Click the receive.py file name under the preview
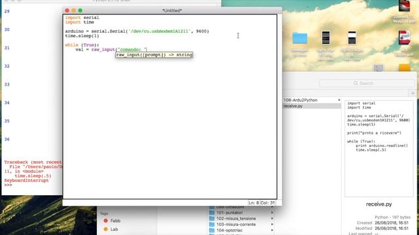The height and width of the screenshot is (235, 419). point(379,204)
